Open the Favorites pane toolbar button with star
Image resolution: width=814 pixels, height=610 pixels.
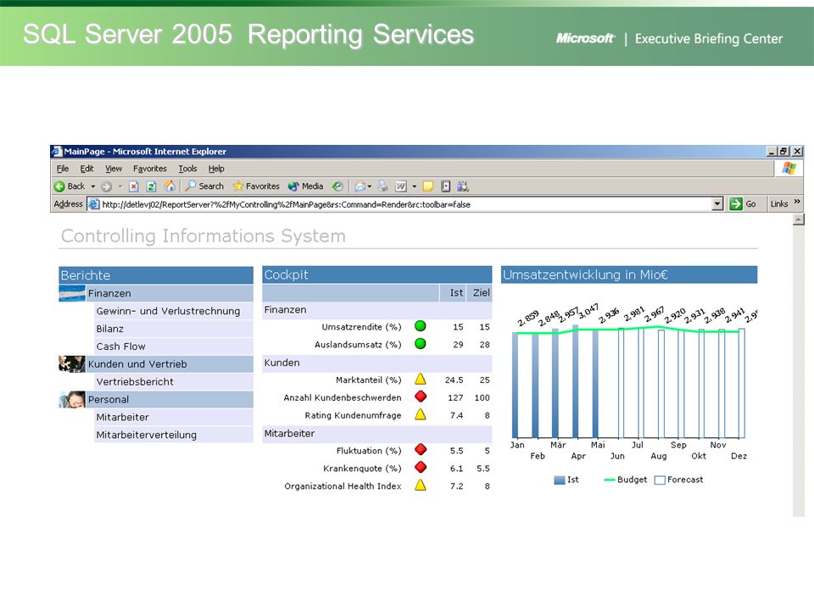tap(256, 186)
